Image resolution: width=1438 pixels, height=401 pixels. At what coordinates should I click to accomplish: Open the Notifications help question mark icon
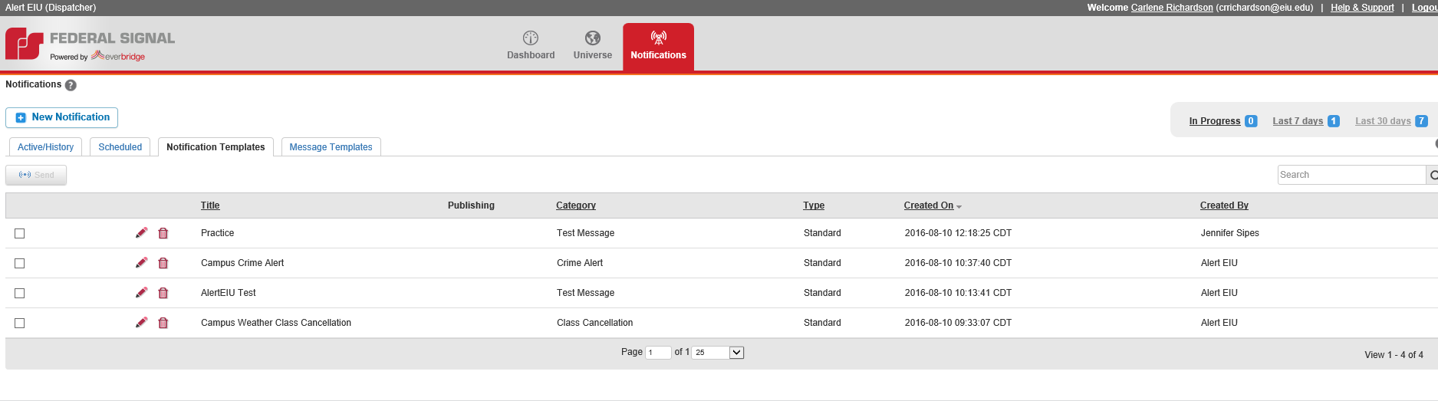coord(71,85)
